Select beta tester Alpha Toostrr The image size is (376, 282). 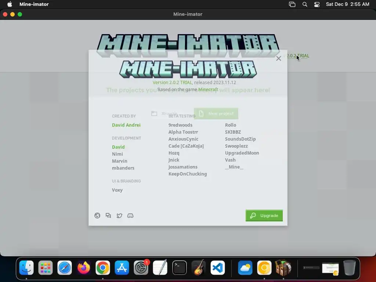(x=183, y=132)
